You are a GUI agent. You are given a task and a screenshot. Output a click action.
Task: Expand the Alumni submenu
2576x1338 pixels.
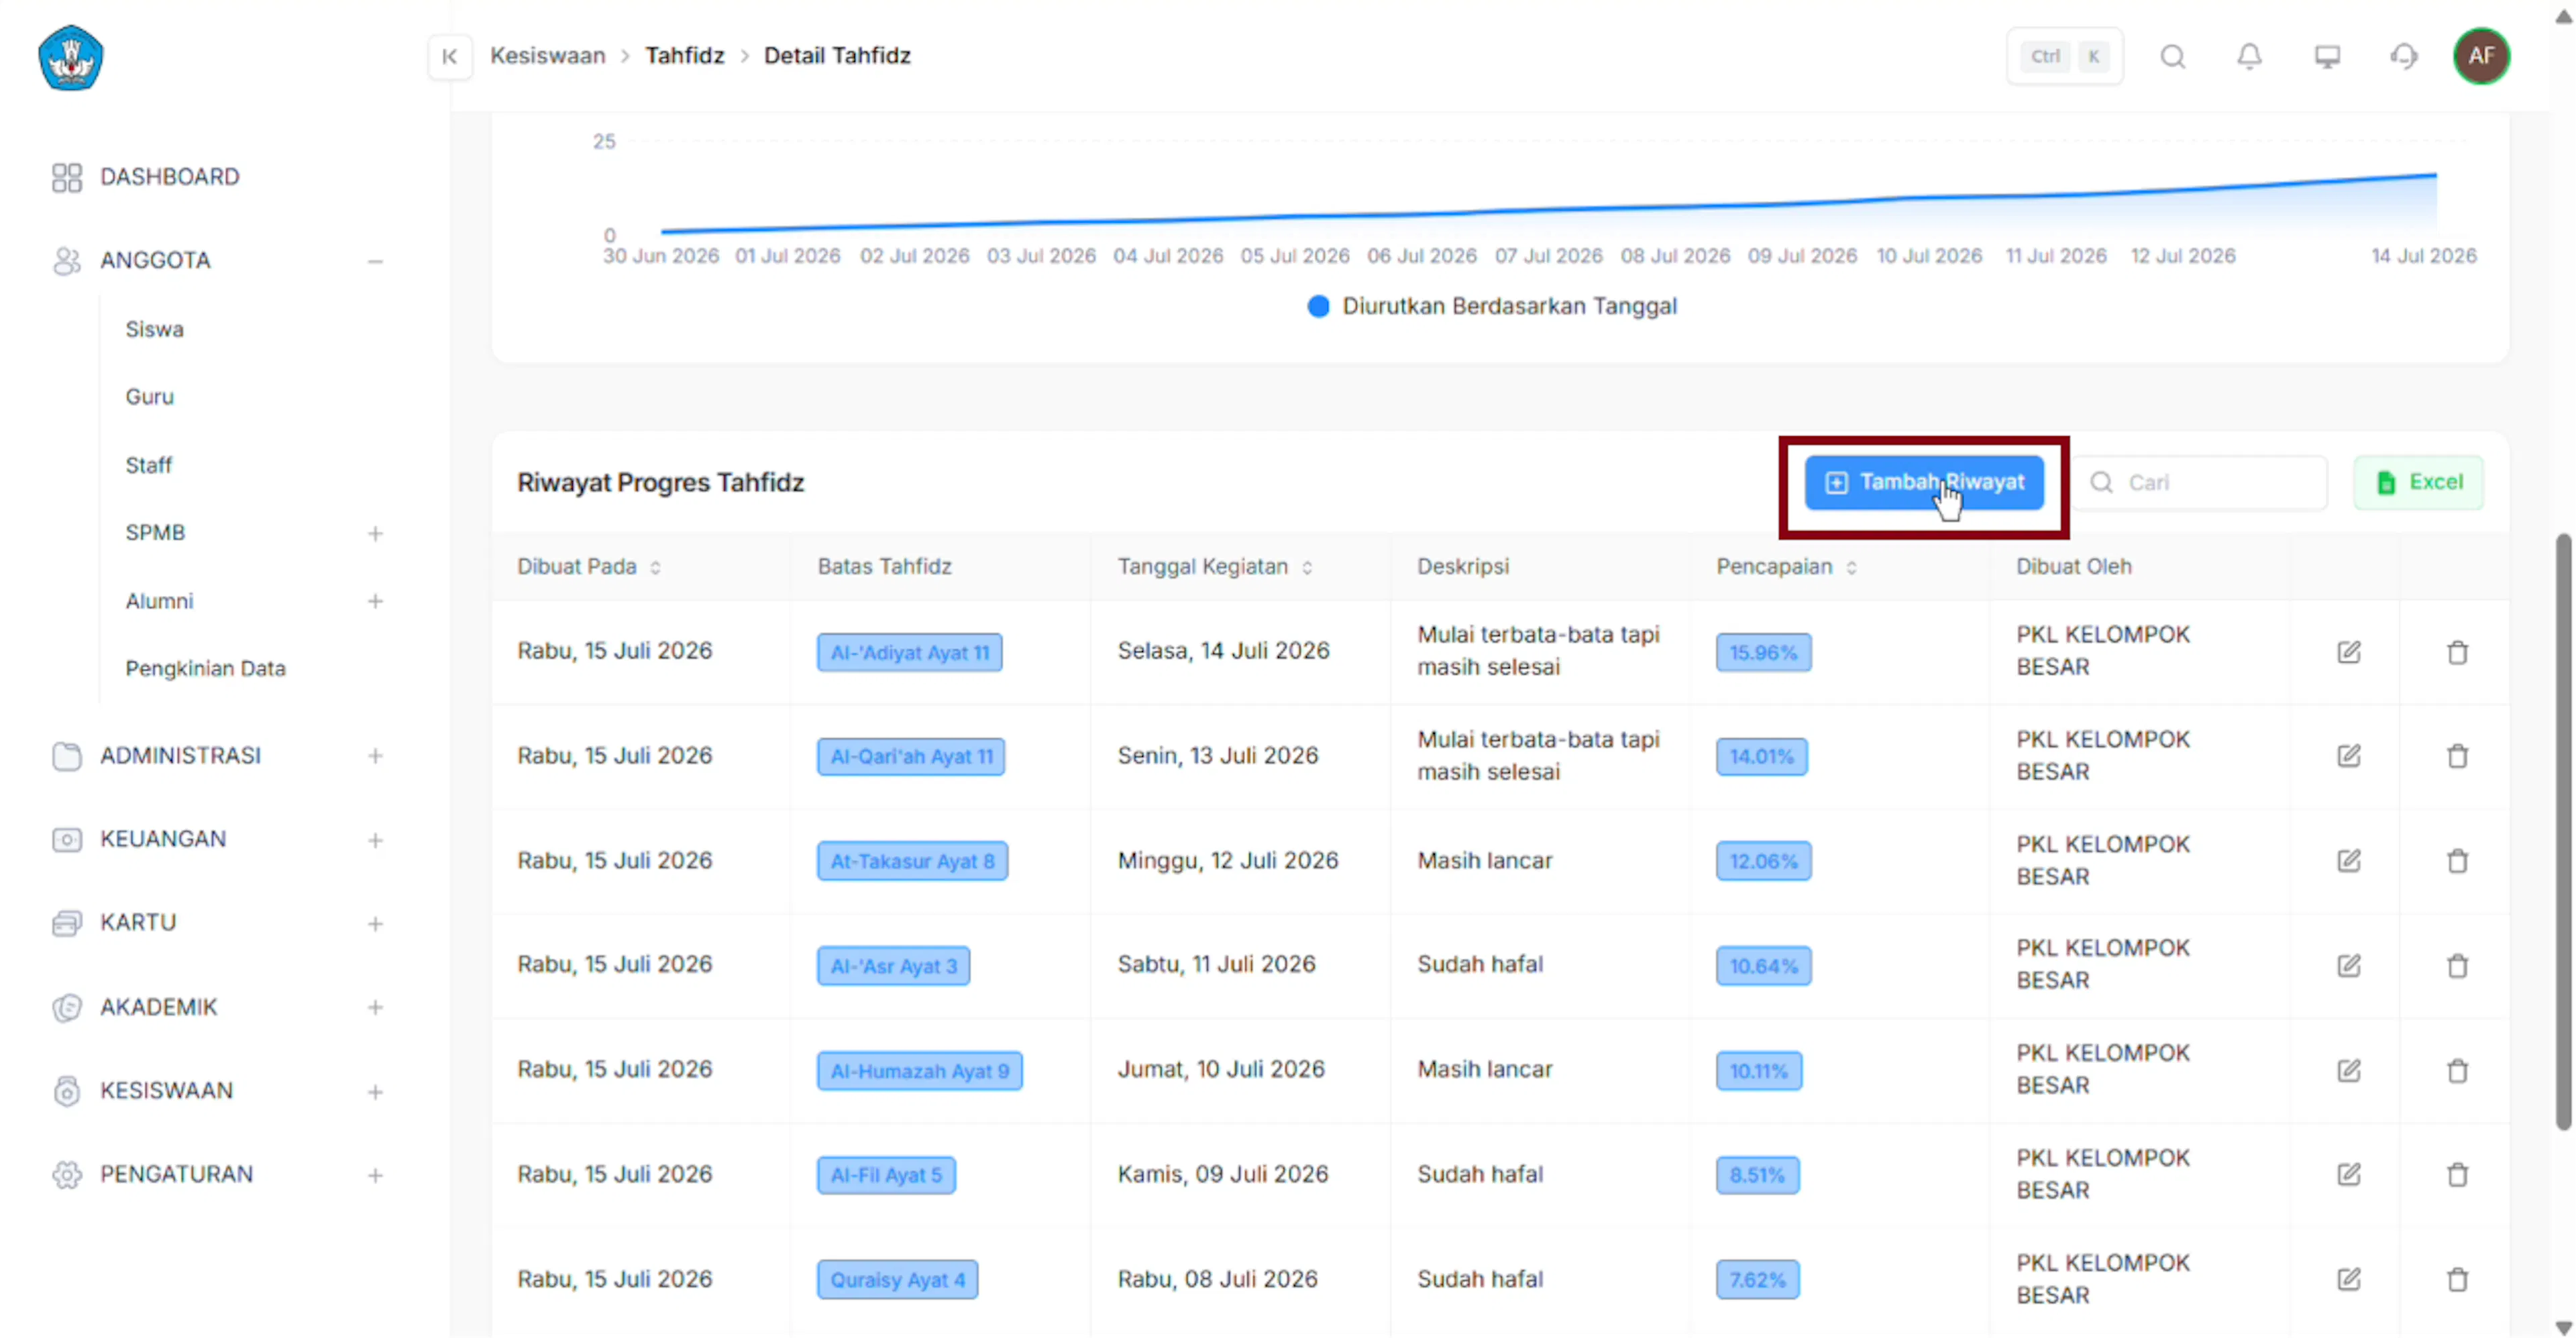pyautogui.click(x=375, y=601)
